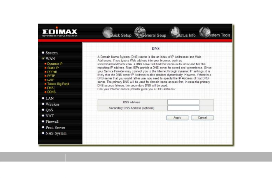Select System in the sidebar

coord(51,53)
